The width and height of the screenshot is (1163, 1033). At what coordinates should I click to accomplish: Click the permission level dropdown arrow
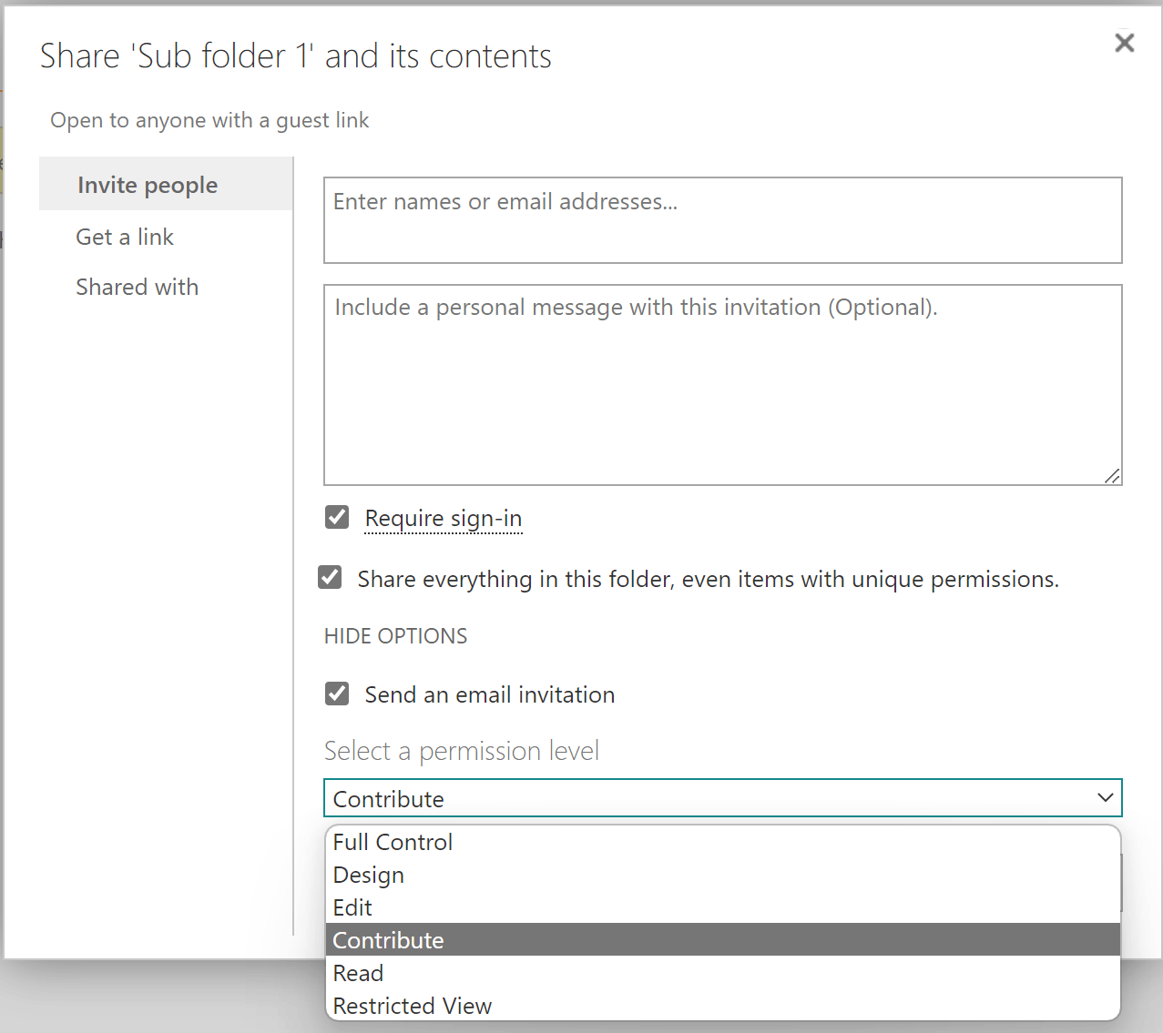point(1106,797)
